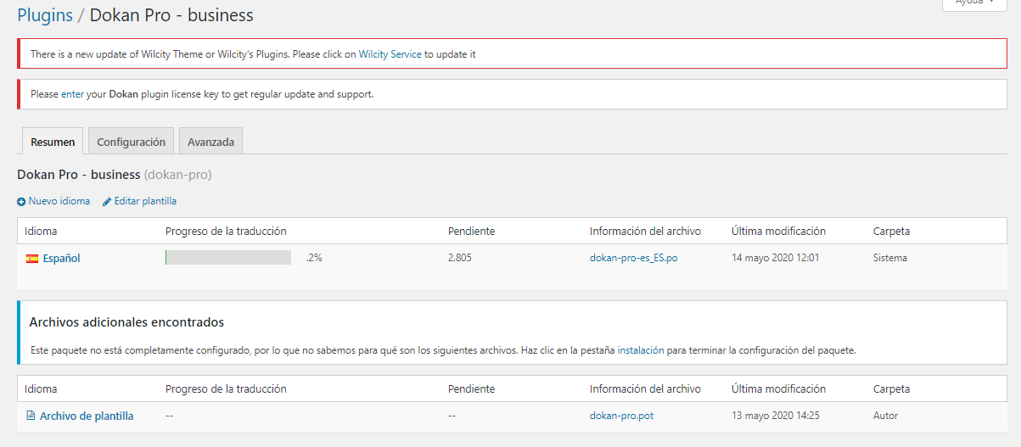Go back to Plugins breadcrumb

point(44,15)
